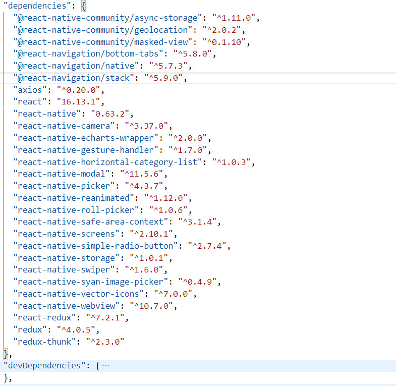Click the "^11.5.6" version value
Viewport: 396px width, 386px height.
point(142,174)
